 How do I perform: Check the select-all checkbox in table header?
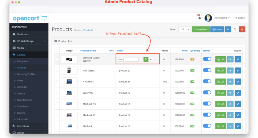[57, 50]
